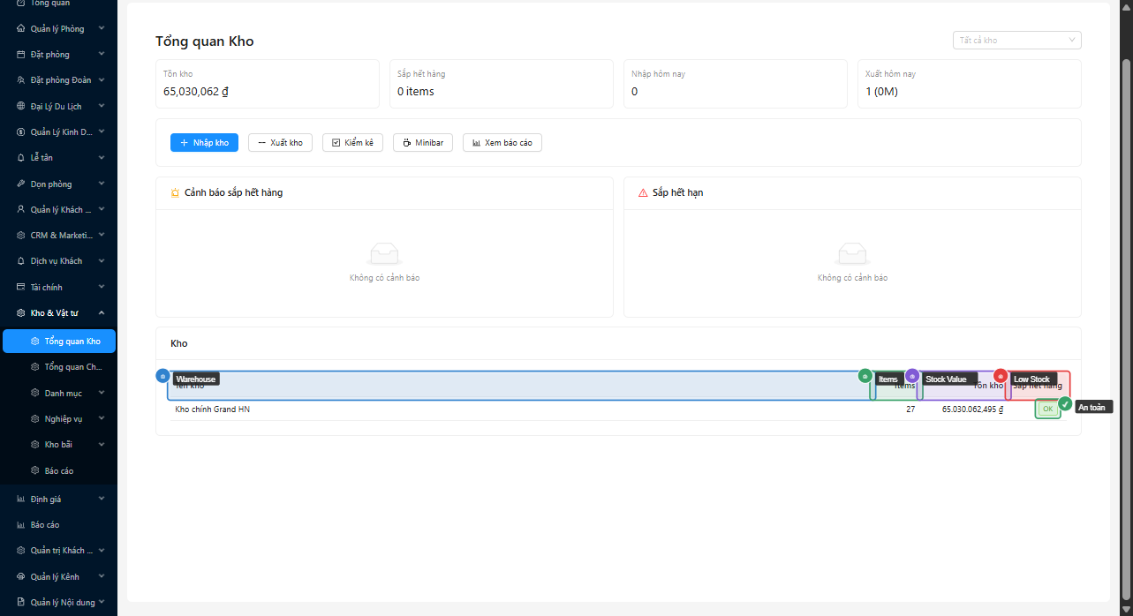1133x616 pixels.
Task: Expand the Nghiệp vụ submenu
Action: point(102,418)
